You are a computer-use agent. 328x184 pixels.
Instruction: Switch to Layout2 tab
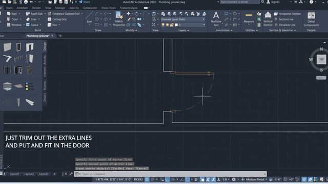[29, 174]
